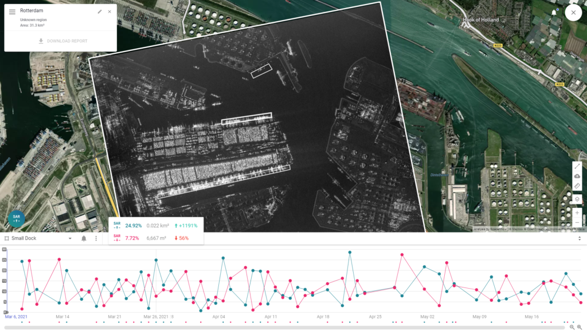
Task: Click the chart horizontal scrollbar
Action: 284,328
